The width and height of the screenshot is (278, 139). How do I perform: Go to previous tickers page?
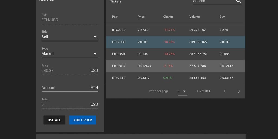(x=225, y=91)
